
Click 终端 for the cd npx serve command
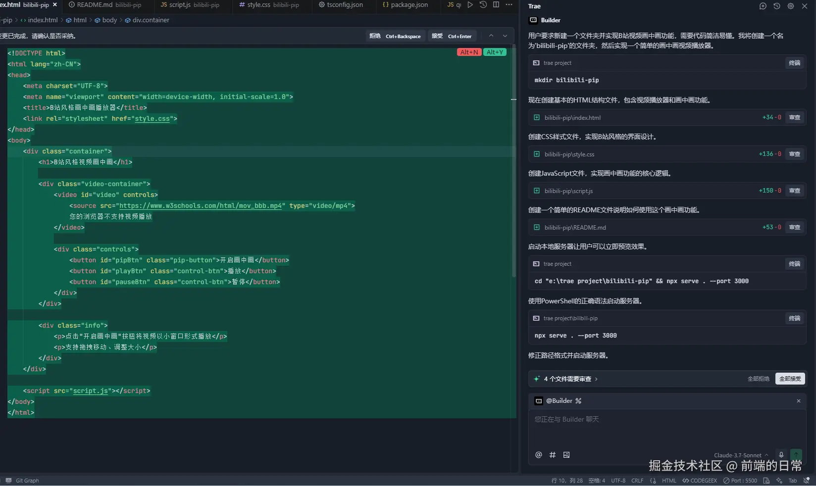[x=795, y=264]
